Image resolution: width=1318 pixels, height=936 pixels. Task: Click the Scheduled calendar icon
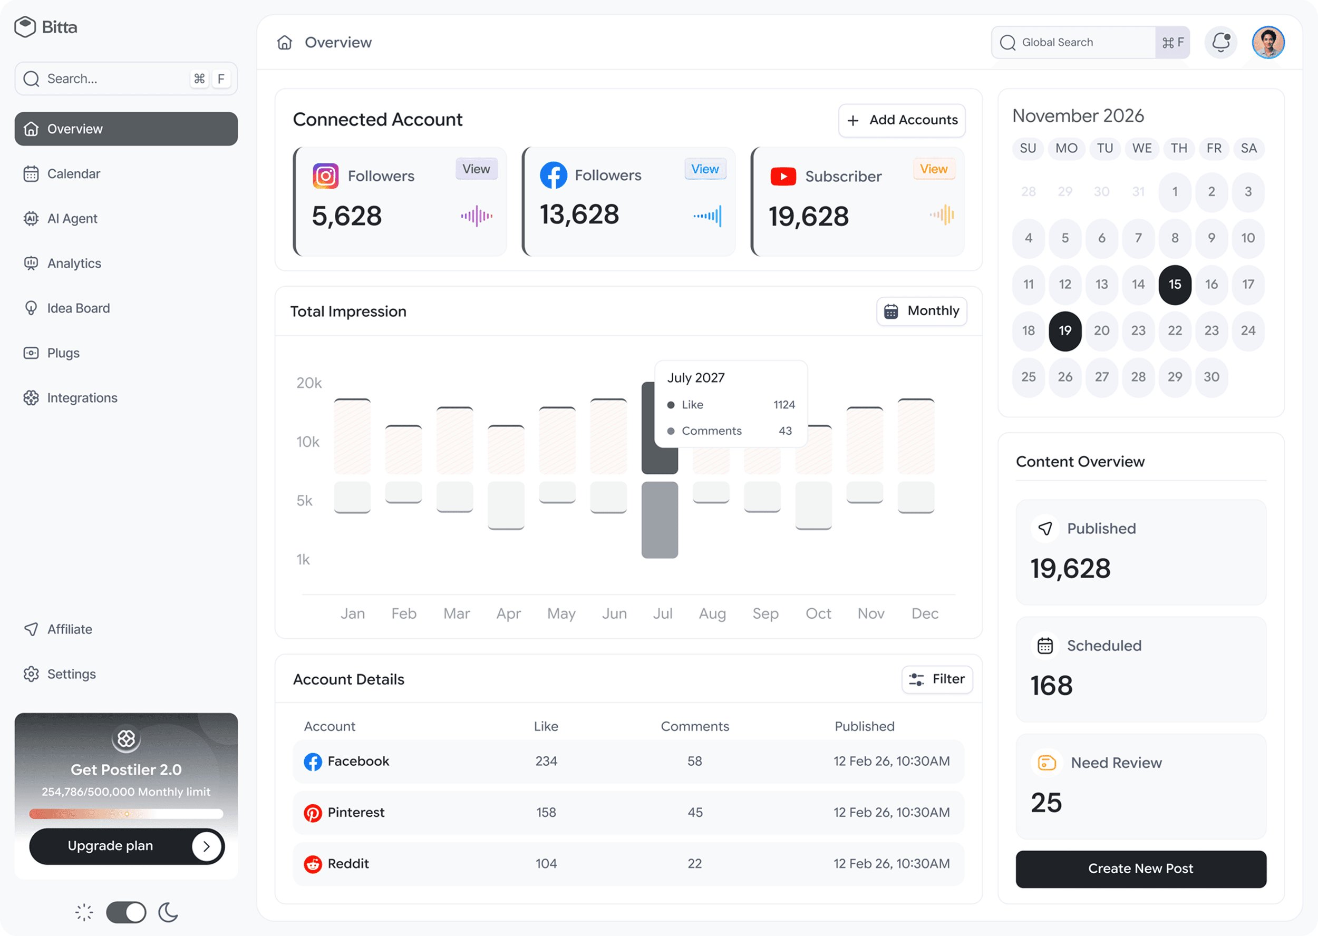click(1045, 646)
